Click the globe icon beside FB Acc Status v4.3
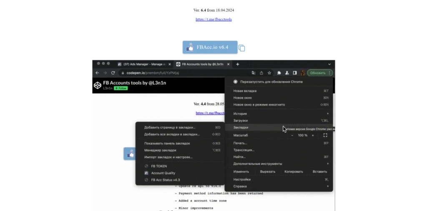This screenshot has width=427, height=211. (x=146, y=180)
